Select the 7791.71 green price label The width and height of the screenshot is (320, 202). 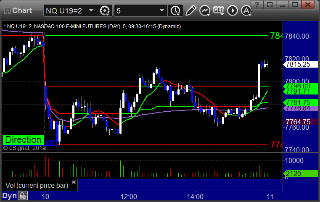click(x=301, y=91)
